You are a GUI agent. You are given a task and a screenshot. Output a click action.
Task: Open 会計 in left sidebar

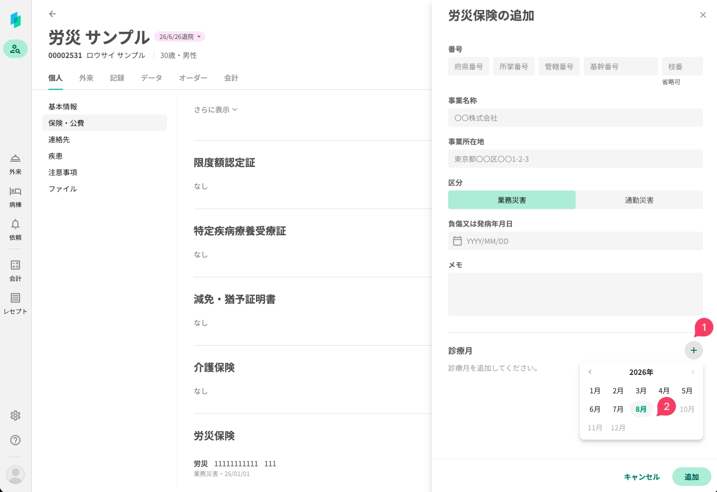[15, 271]
